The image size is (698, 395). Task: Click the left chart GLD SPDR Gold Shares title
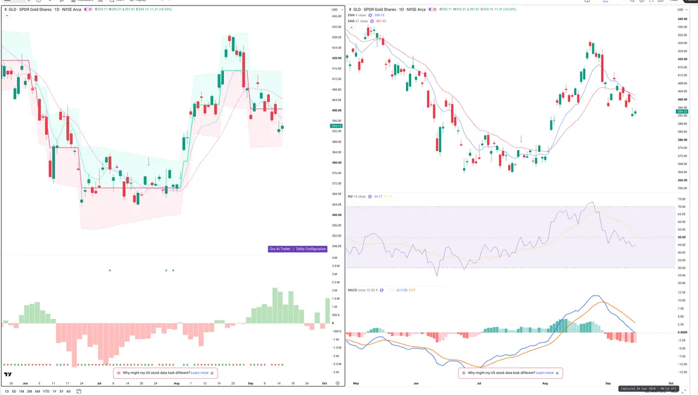point(45,9)
